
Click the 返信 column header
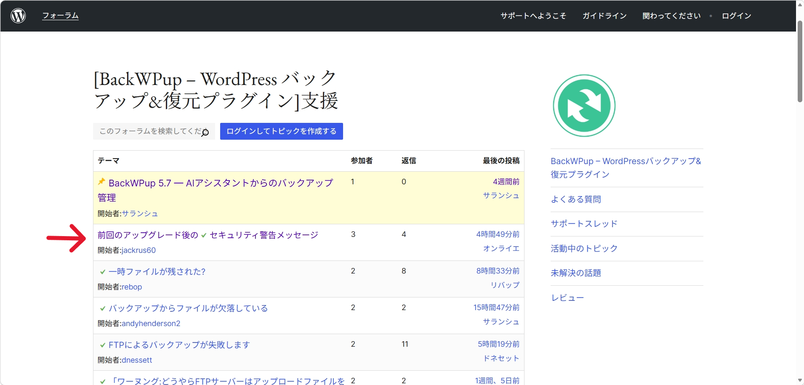[409, 161]
